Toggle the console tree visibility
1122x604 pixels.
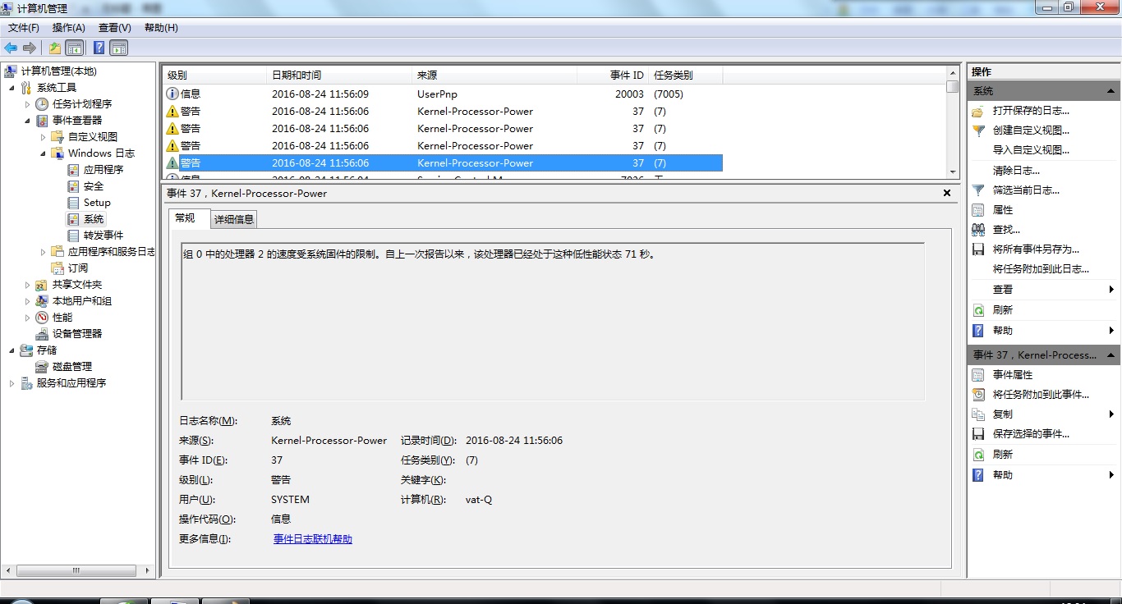pos(75,48)
